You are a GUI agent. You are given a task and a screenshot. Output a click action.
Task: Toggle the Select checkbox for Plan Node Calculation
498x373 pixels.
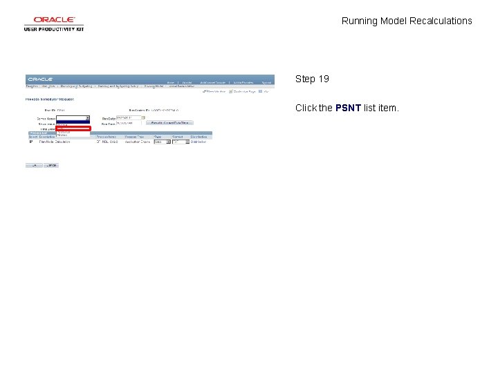coord(31,142)
